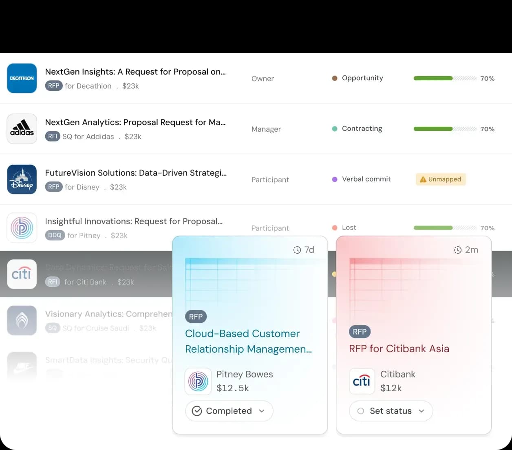Open Cloud-Based Customer Relationship Management link
512x450 pixels.
tap(248, 341)
